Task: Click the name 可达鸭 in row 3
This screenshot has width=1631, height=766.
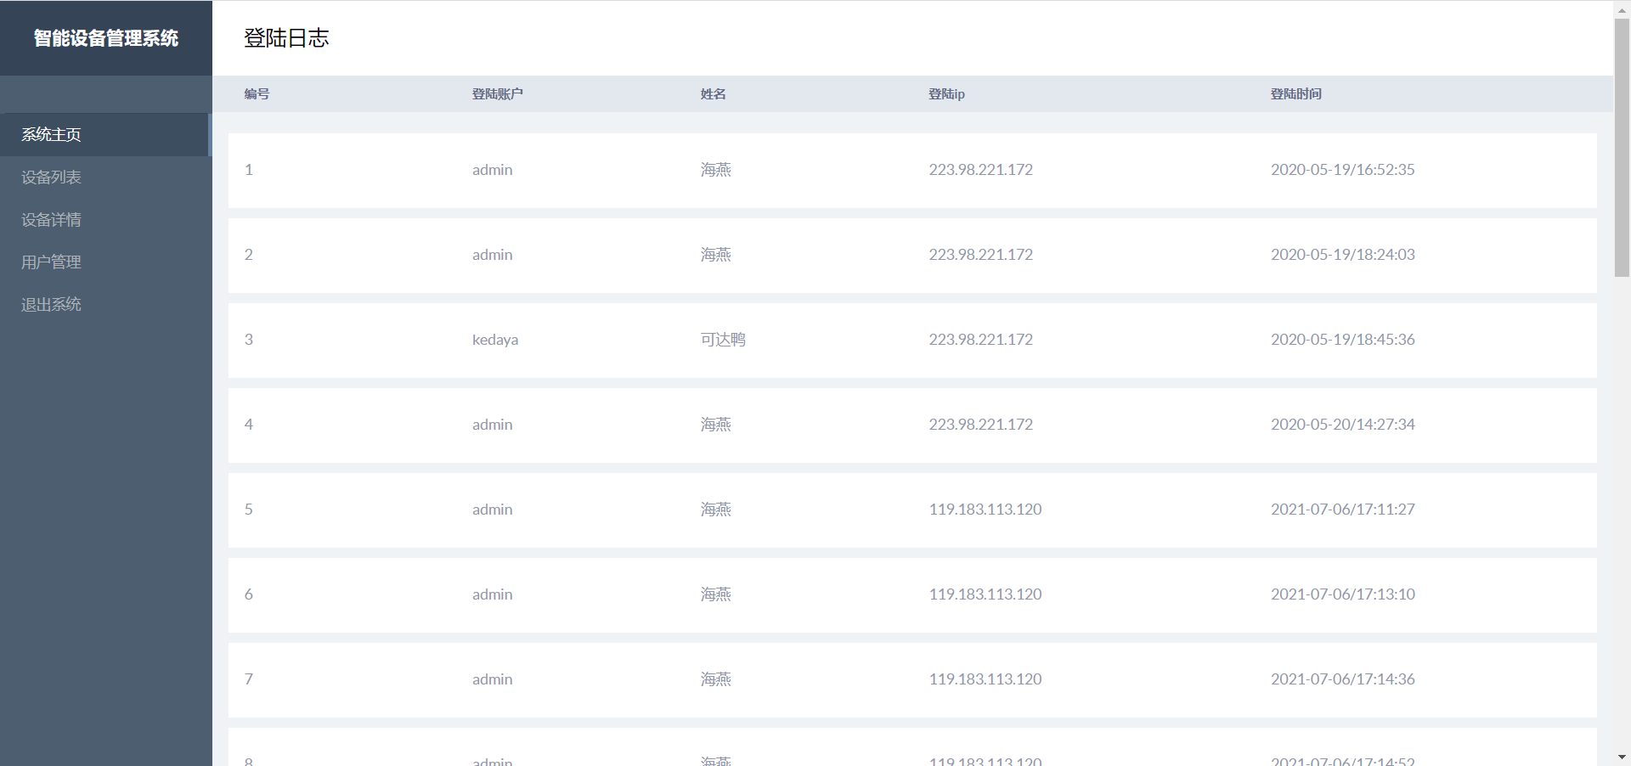Action: (723, 339)
